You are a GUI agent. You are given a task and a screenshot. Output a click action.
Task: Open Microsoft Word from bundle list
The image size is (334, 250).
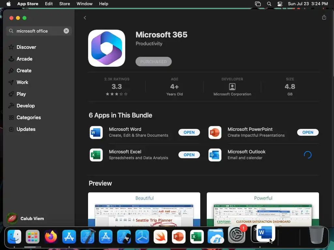189,132
